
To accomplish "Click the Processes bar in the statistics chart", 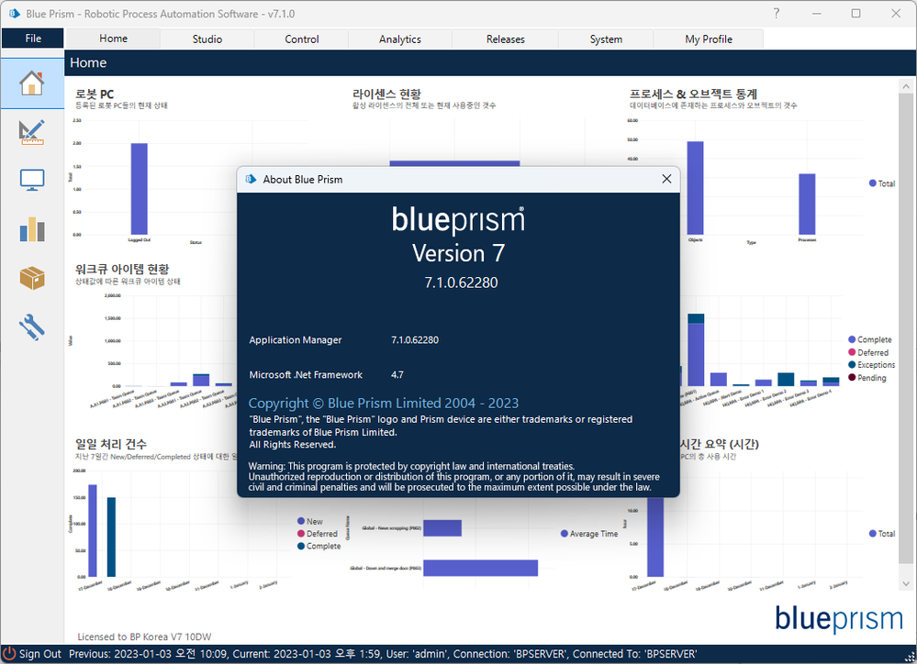I will [807, 204].
